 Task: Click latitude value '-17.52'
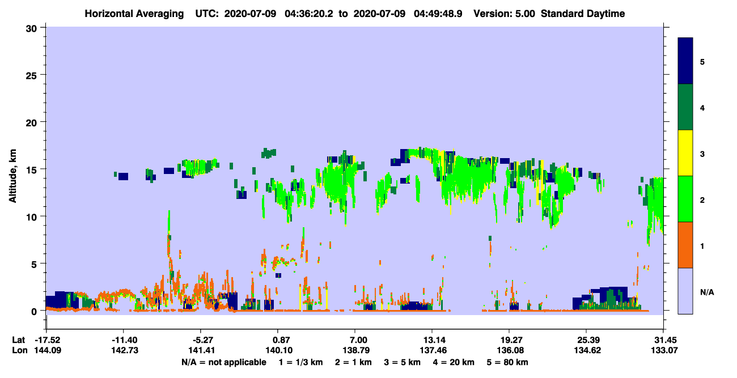(x=47, y=340)
